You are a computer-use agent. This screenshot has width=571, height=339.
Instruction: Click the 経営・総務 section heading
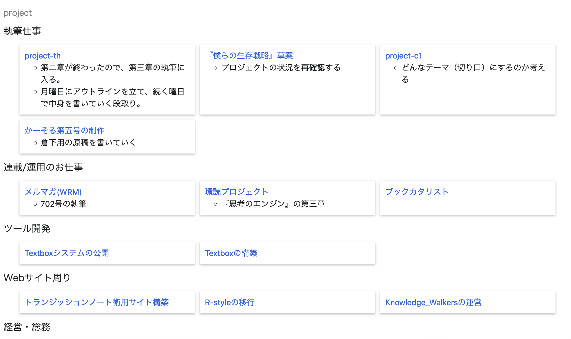tap(27, 327)
